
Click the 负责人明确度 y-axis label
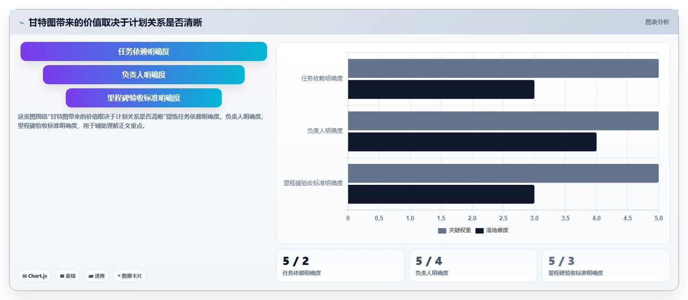coord(325,131)
